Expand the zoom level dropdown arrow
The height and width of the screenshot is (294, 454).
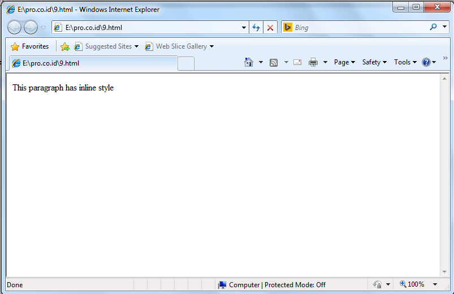click(435, 284)
